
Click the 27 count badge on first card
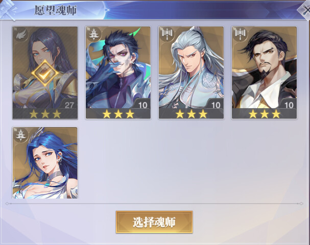coord(69,105)
